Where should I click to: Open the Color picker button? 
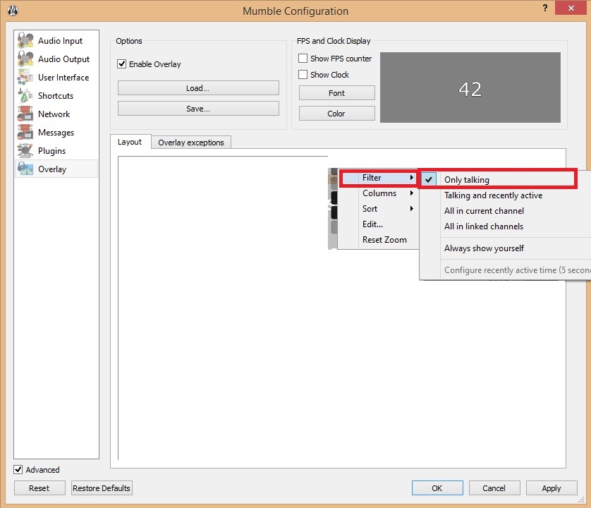coord(336,114)
